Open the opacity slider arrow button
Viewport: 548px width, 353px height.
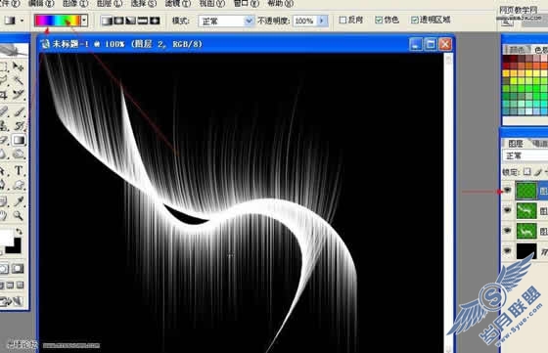(x=322, y=21)
